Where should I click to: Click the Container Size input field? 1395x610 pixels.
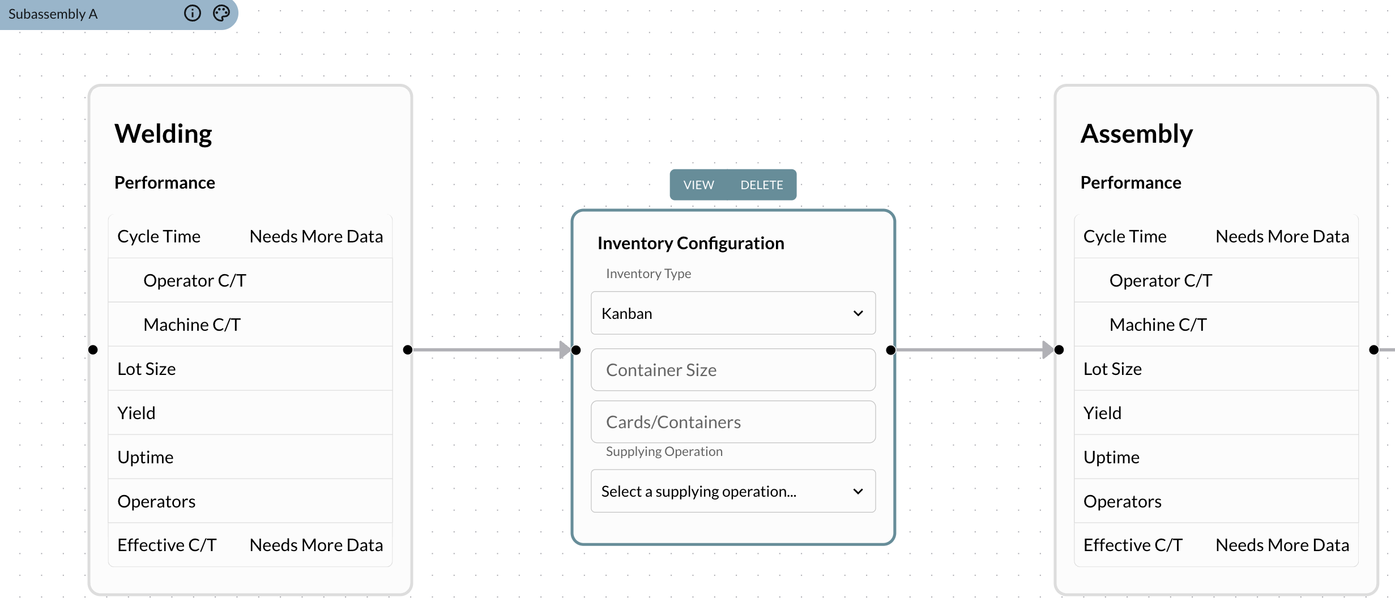pos(732,369)
